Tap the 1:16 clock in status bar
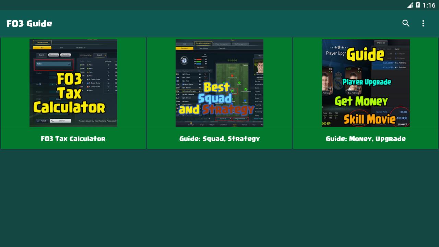Screen dimensions: 439x247 click(x=429, y=5)
